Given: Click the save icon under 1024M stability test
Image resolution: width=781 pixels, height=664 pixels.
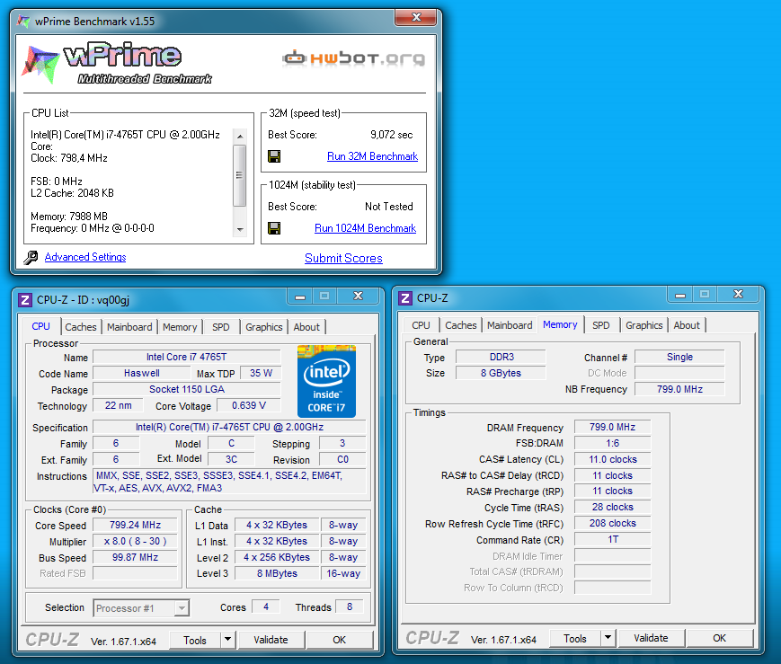Looking at the screenshot, I should [x=274, y=228].
